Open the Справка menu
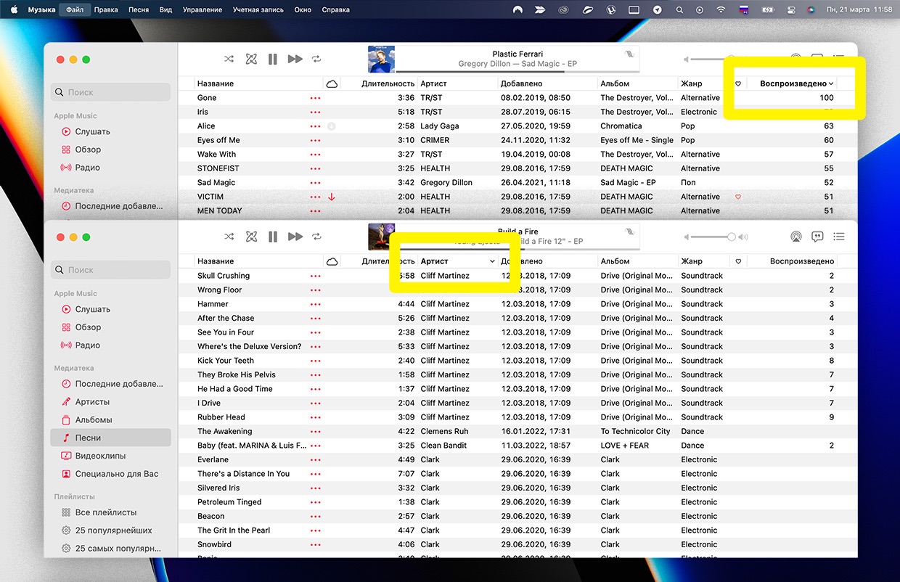 pyautogui.click(x=335, y=9)
